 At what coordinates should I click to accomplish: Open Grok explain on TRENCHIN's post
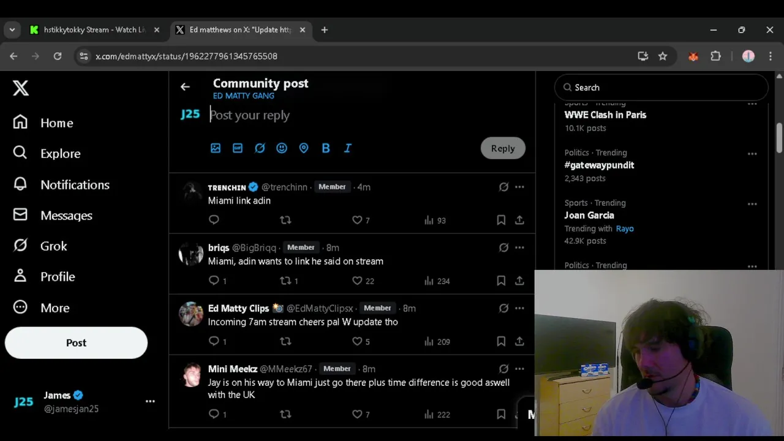[x=503, y=187]
